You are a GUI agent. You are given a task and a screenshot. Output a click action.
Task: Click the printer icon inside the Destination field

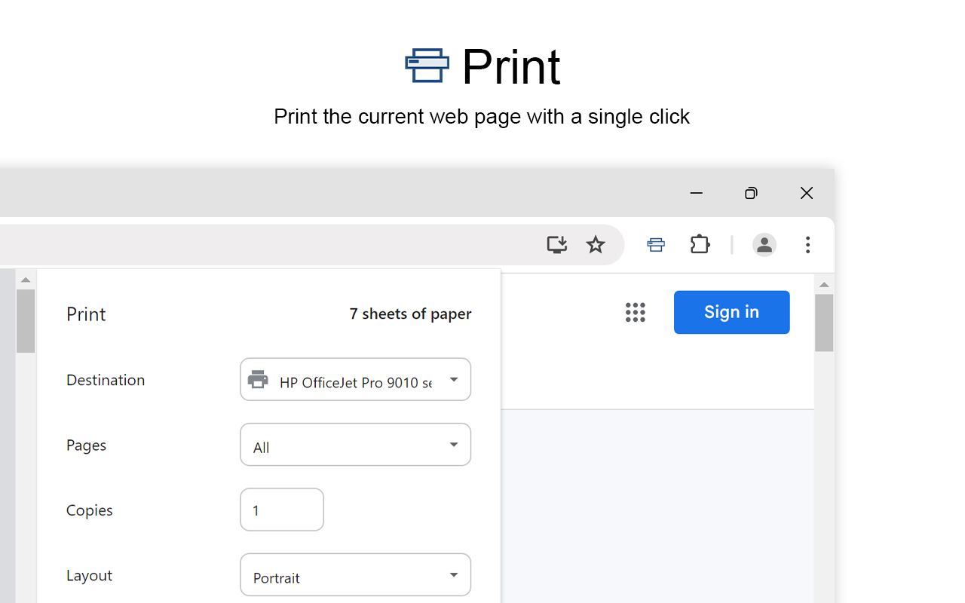coord(259,379)
